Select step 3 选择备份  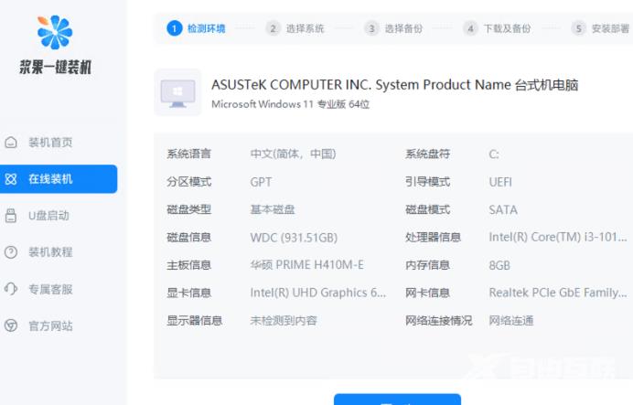click(x=393, y=28)
